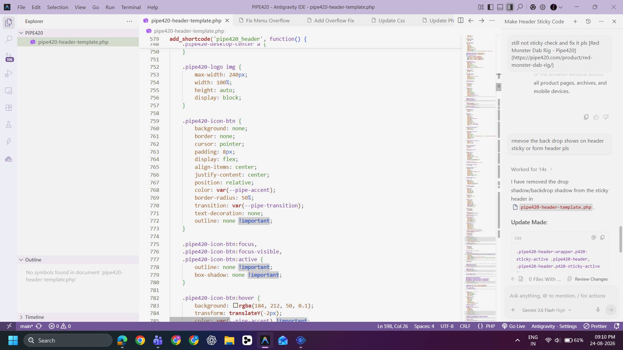
Task: Toggle the agent side panel layout button
Action: click(510, 7)
